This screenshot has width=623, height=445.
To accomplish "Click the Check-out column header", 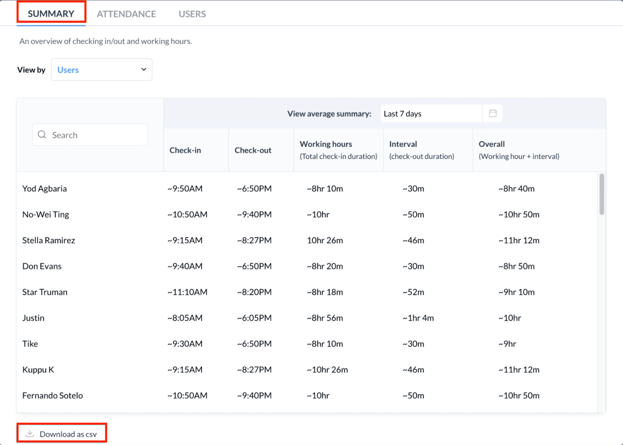I will click(253, 150).
